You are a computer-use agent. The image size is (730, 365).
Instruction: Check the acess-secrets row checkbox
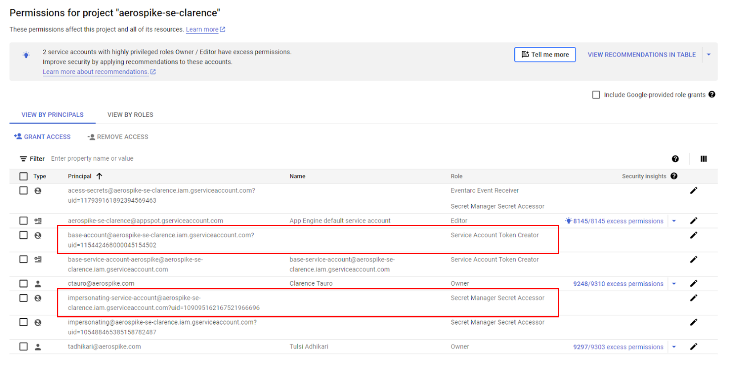pos(24,191)
